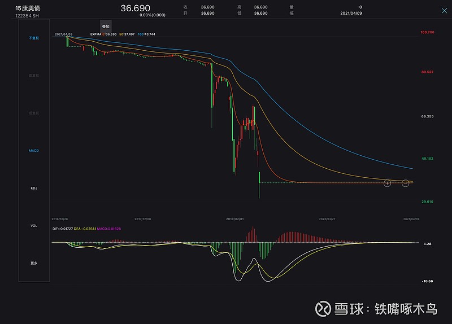Click the header date 2021/04/09
The width and height of the screenshot is (452, 324).
click(351, 13)
